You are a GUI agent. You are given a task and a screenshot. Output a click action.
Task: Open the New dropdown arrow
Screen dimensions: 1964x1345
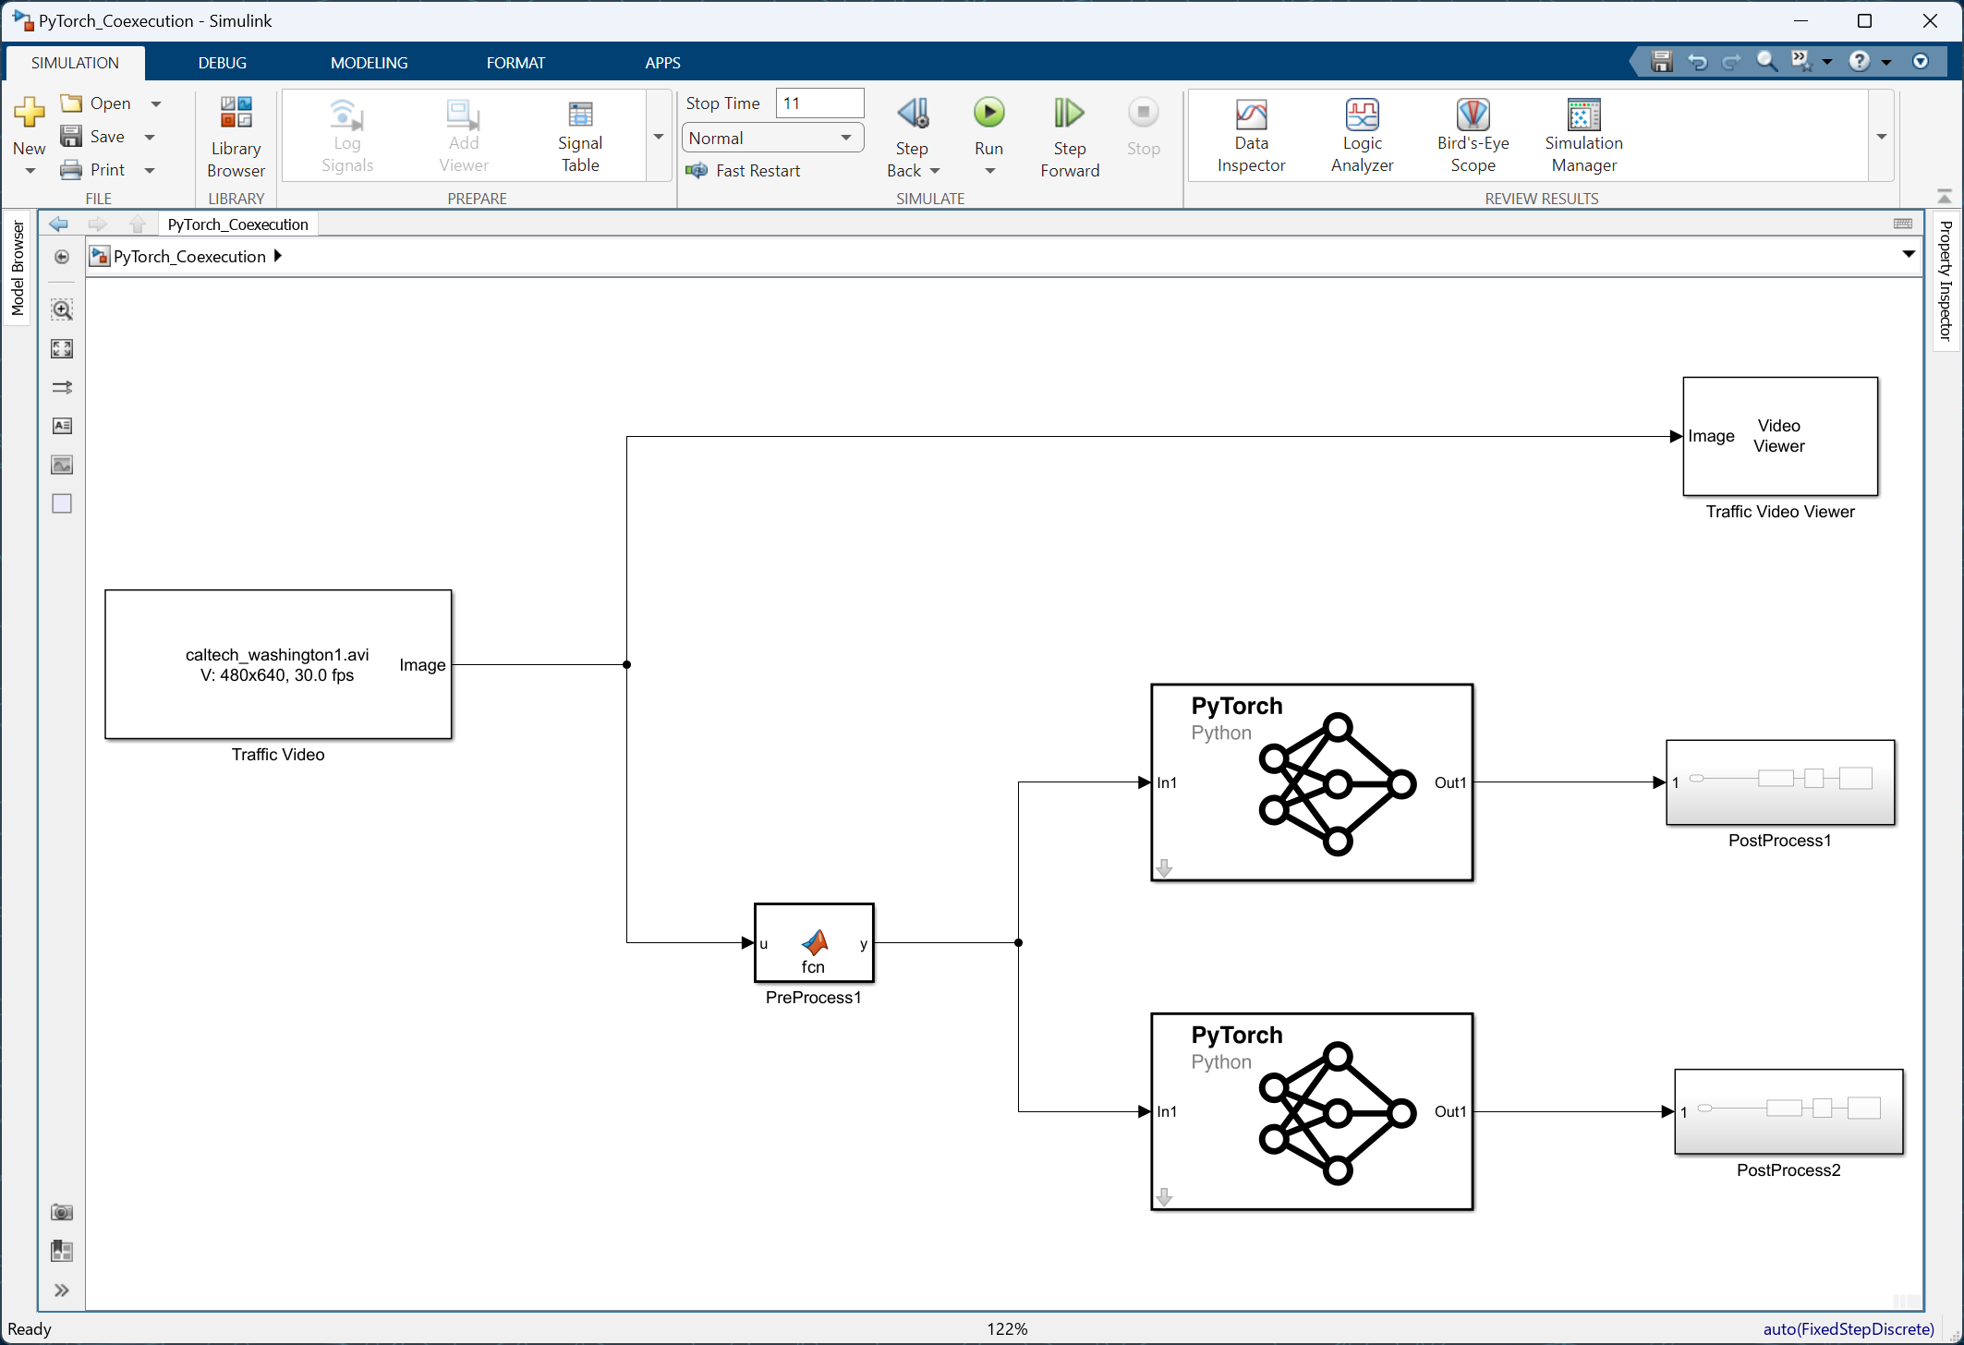(x=30, y=171)
